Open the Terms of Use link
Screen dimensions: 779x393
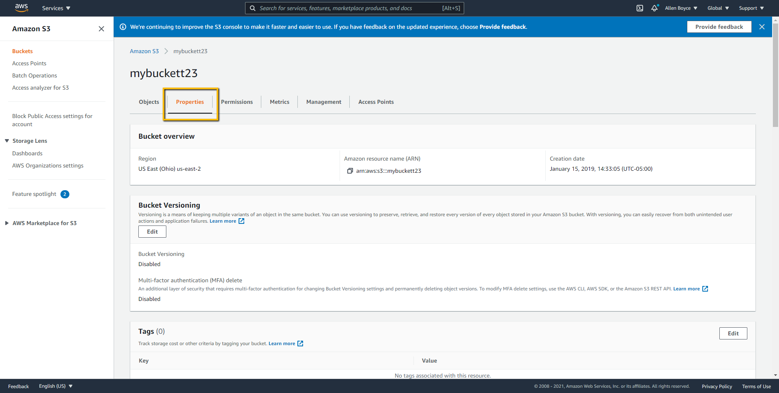[x=756, y=387]
